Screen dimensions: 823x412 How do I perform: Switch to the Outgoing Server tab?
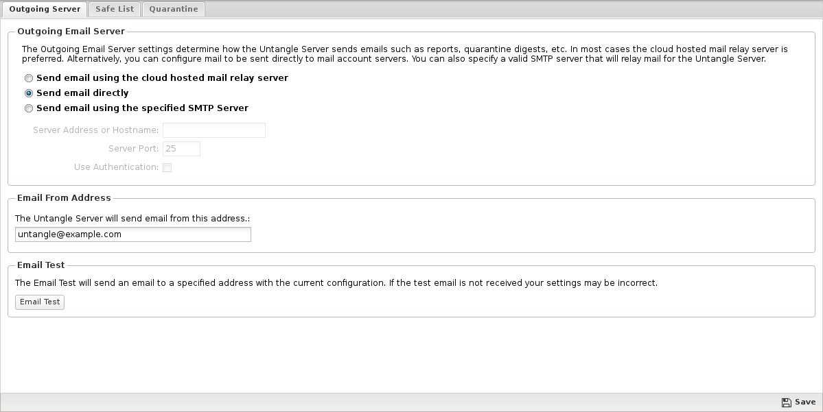click(45, 9)
